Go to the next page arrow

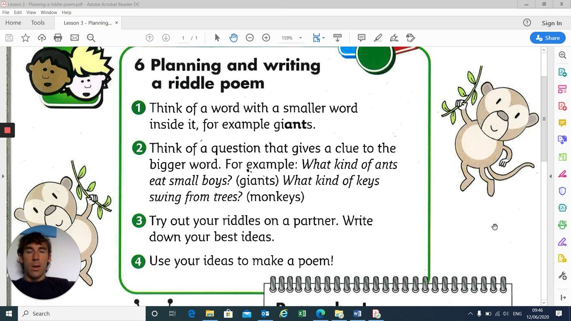pos(166,38)
